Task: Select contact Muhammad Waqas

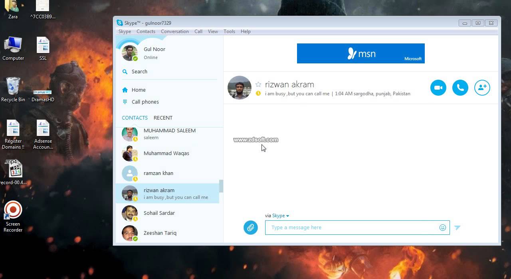Action: click(x=167, y=153)
